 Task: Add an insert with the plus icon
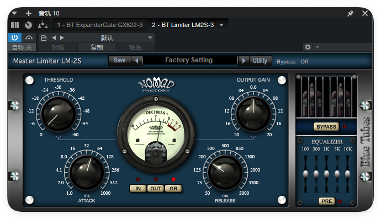coord(29,13)
